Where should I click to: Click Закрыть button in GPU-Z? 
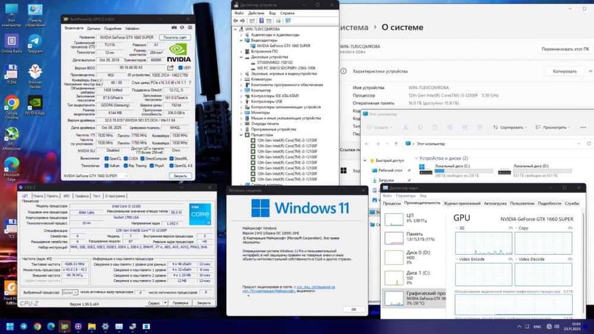pyautogui.click(x=180, y=176)
